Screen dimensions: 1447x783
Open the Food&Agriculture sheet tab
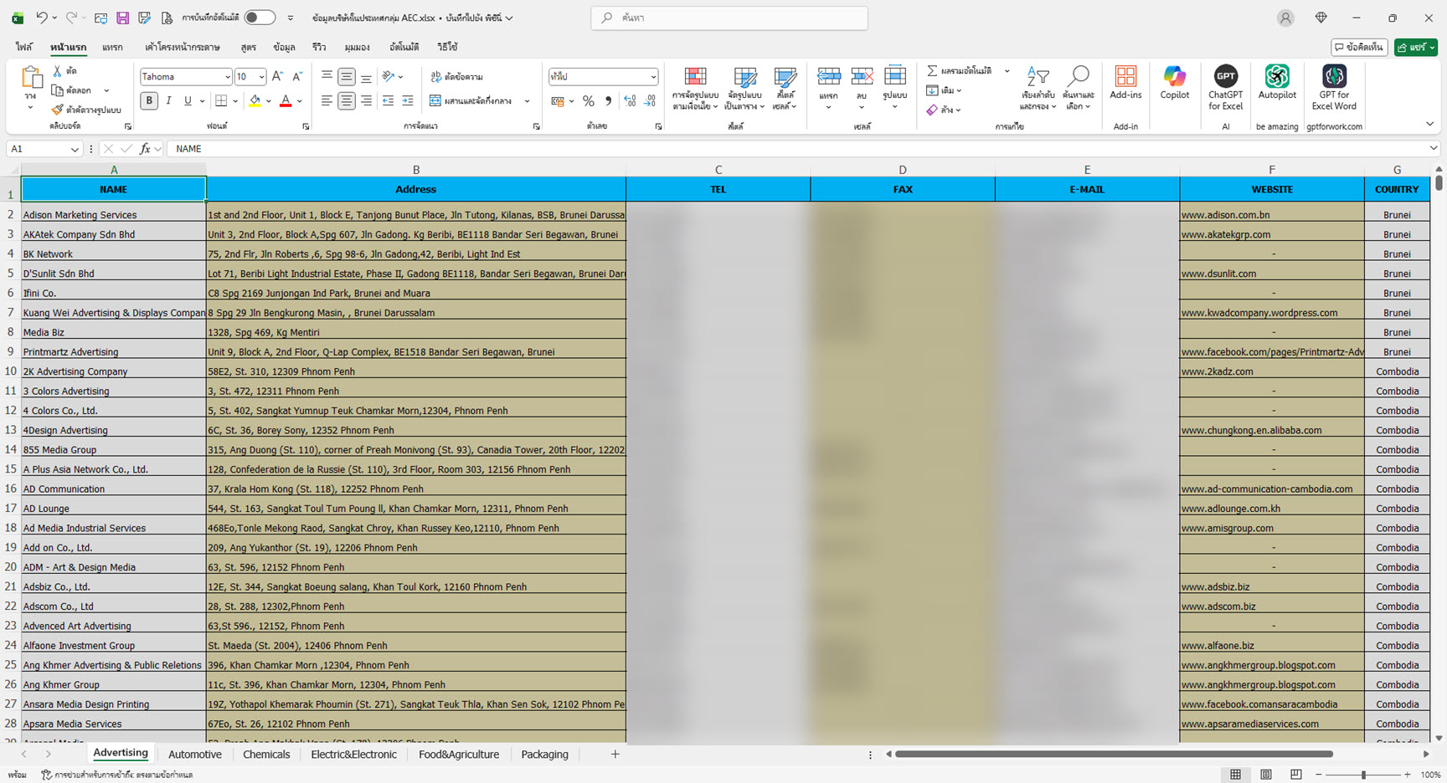[458, 755]
